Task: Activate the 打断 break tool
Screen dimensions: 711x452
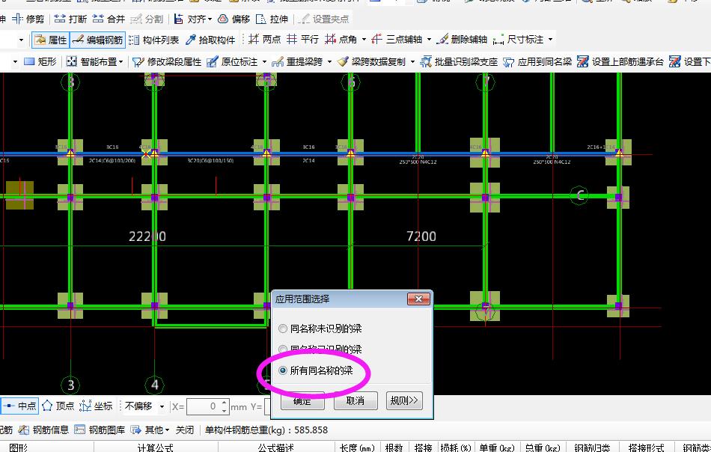Action: 70,19
